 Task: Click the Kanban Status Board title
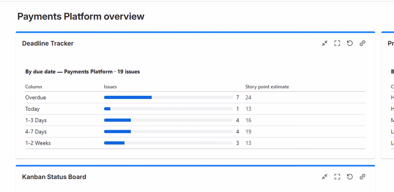(x=54, y=177)
